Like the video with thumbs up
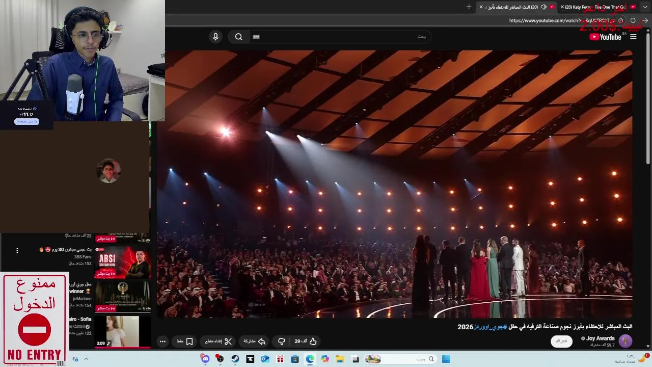Image resolution: width=652 pixels, height=367 pixels. tap(306, 342)
